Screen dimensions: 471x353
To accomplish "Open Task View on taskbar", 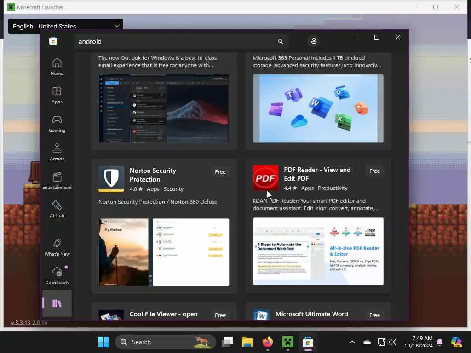I will click(227, 342).
